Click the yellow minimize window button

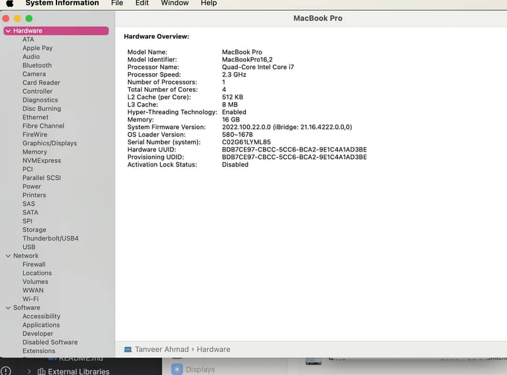18,19
